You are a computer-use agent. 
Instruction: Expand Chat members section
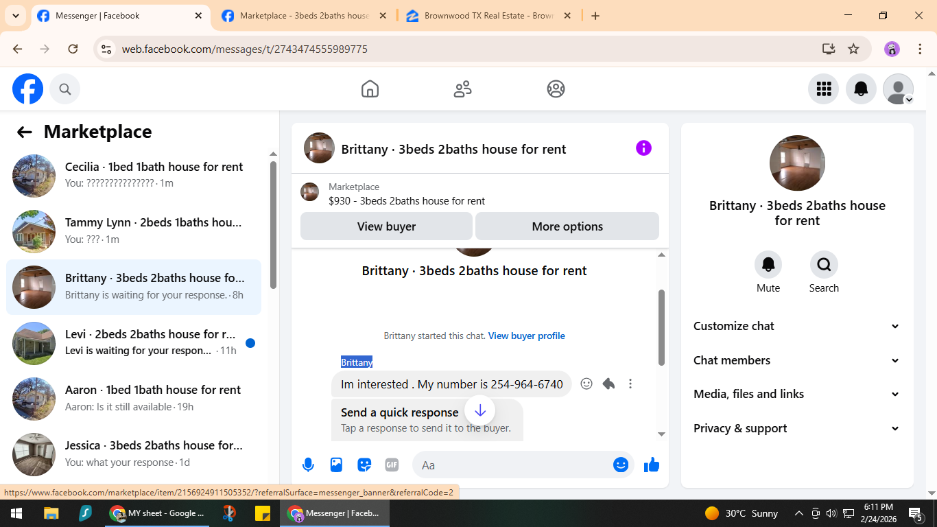coord(797,360)
